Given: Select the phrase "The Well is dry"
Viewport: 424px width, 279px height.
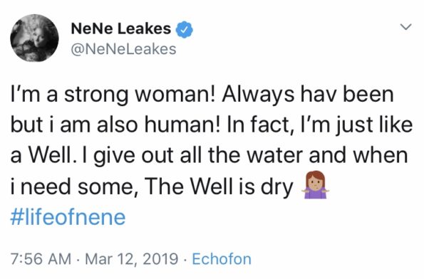Looking at the screenshot, I should click(x=219, y=186).
